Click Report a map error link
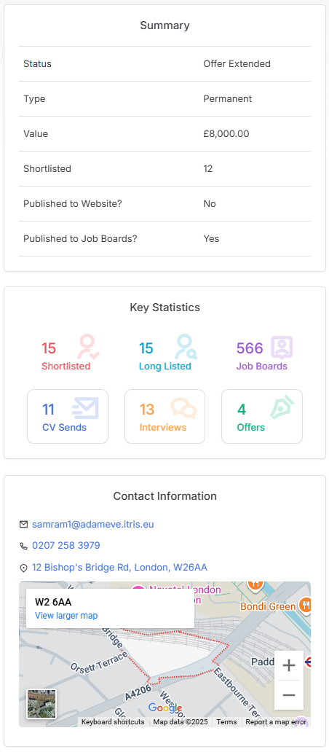 [276, 722]
